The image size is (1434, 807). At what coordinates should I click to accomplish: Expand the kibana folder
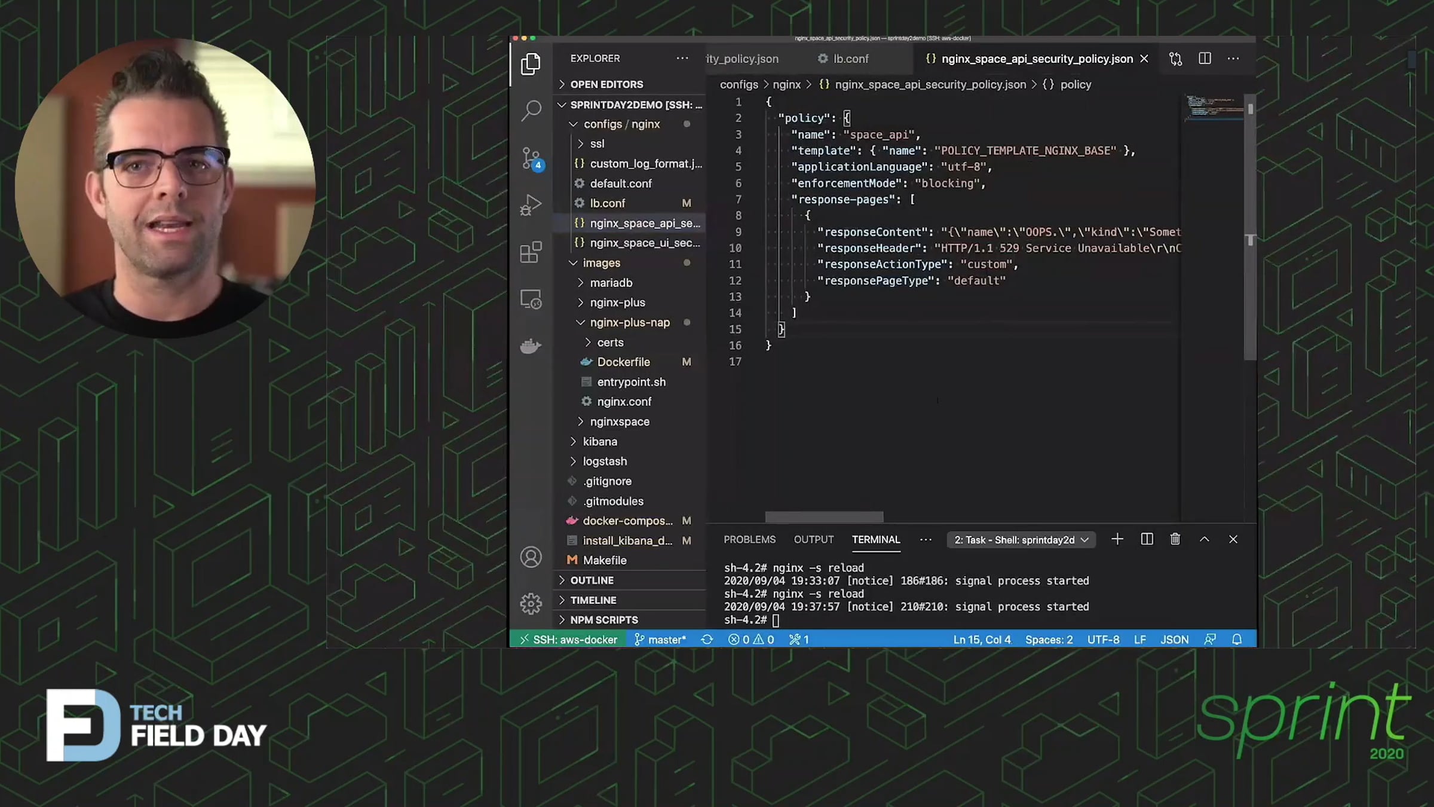coord(630,441)
